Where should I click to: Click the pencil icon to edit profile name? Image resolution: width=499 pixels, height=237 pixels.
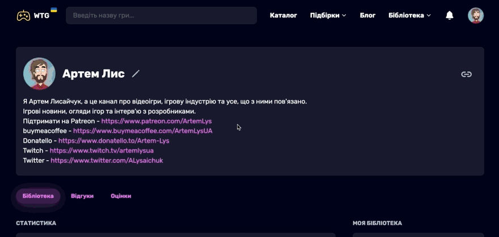[x=136, y=74]
